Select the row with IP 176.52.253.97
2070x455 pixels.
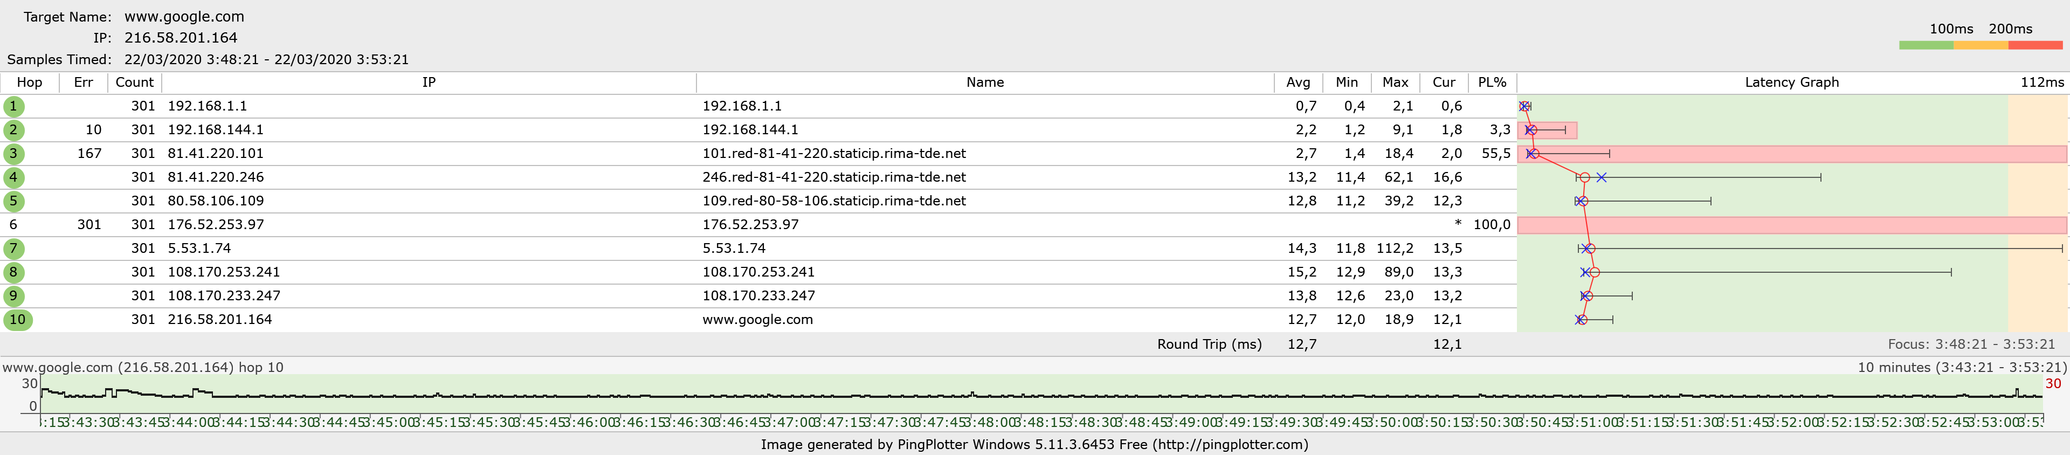(x=216, y=225)
